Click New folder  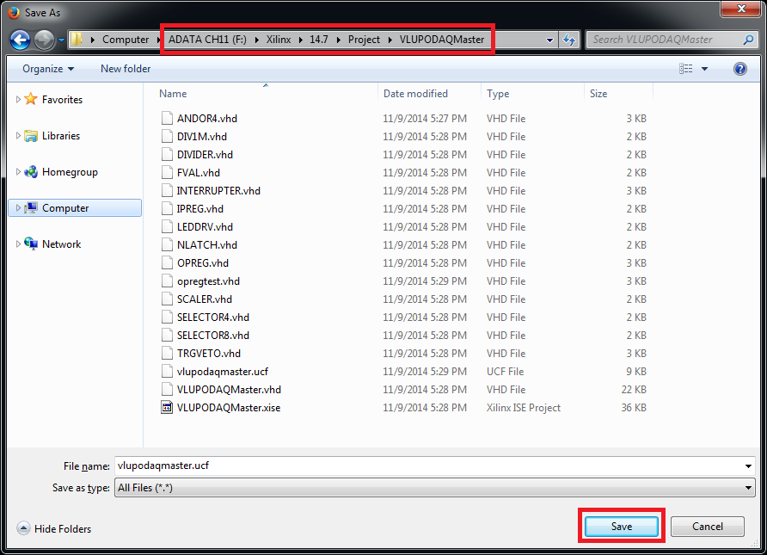click(x=126, y=69)
